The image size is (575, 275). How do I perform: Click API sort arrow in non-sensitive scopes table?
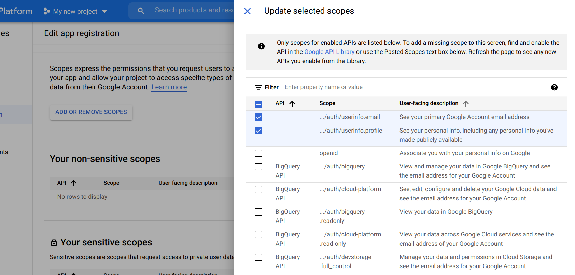[x=73, y=183]
